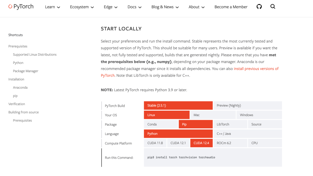Choose C++ / Java language option
Viewport: 313px width, 176px height.
pyautogui.click(x=247, y=134)
